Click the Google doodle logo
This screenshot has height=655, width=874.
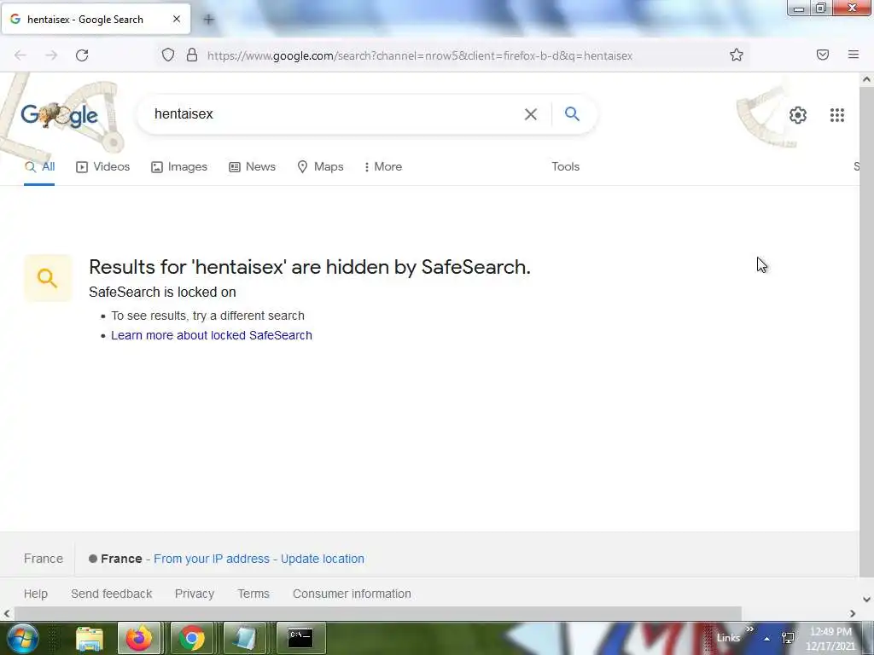click(x=59, y=115)
